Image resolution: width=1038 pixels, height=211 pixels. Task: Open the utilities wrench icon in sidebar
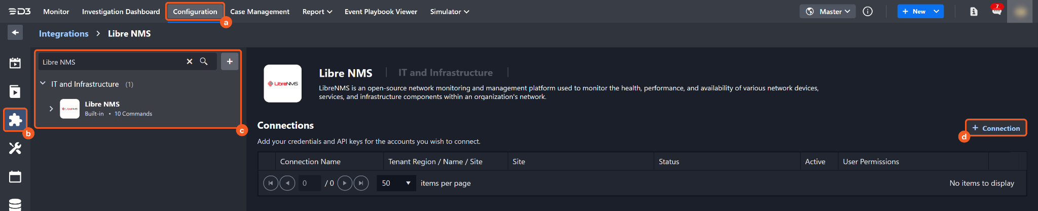(x=15, y=148)
